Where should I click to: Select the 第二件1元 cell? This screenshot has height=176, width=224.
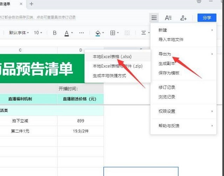(x=29, y=131)
